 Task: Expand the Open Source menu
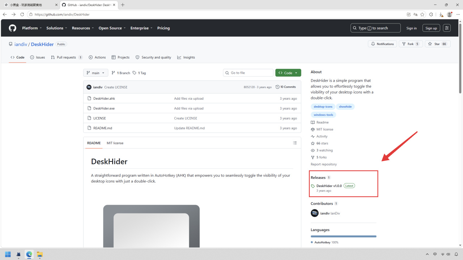coord(112,28)
